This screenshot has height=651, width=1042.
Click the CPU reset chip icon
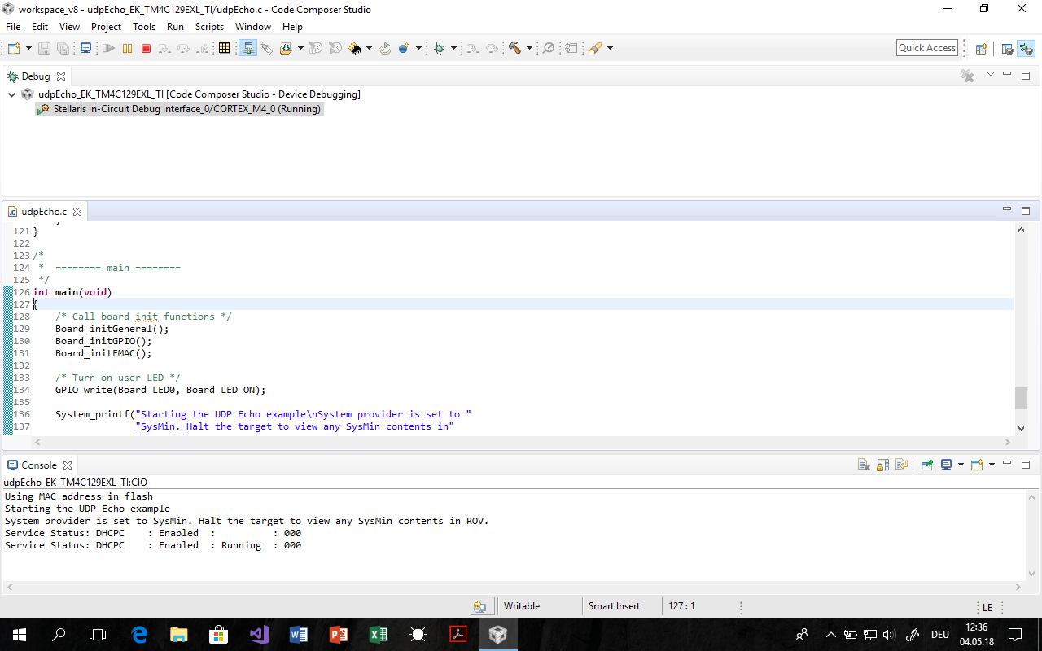tap(355, 49)
